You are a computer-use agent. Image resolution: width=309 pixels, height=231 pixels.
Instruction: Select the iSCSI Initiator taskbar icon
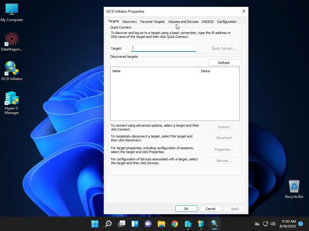214,224
